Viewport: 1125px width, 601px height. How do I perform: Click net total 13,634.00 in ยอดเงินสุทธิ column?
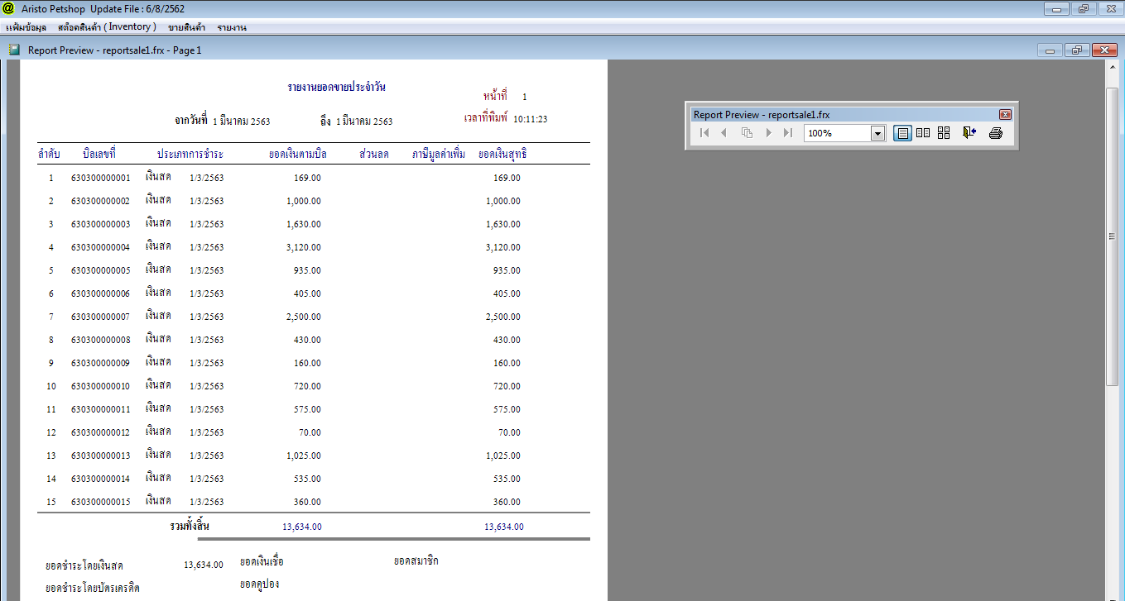(504, 527)
